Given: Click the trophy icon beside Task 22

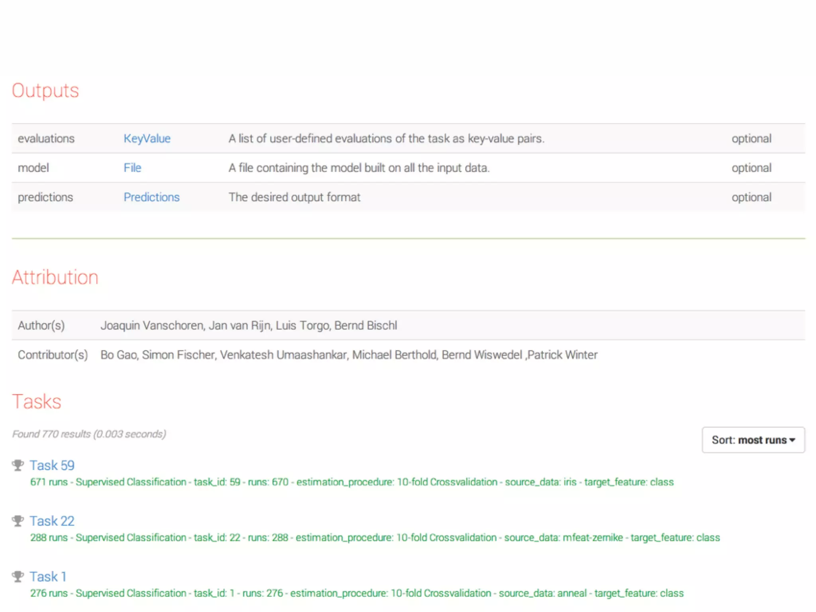Looking at the screenshot, I should pos(18,521).
